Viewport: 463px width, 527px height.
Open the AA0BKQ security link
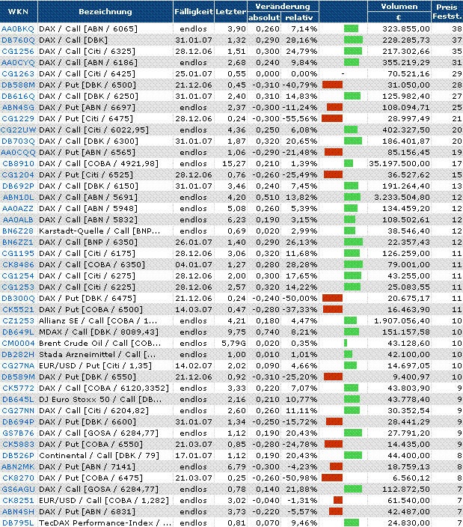(x=18, y=29)
